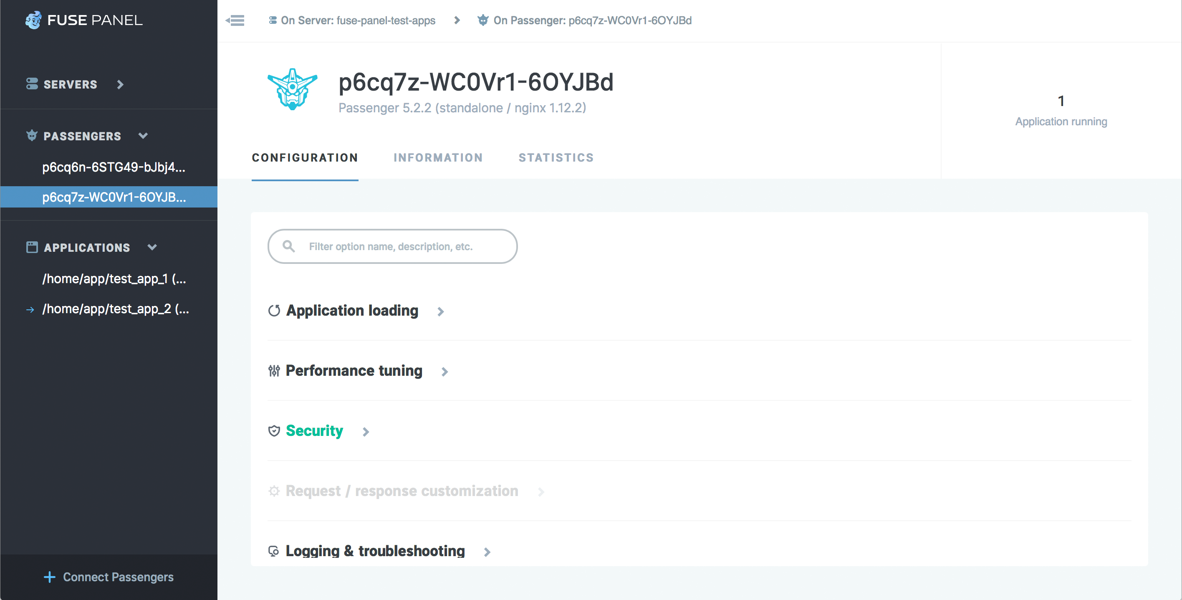Switch to the Statistics tab

556,158
